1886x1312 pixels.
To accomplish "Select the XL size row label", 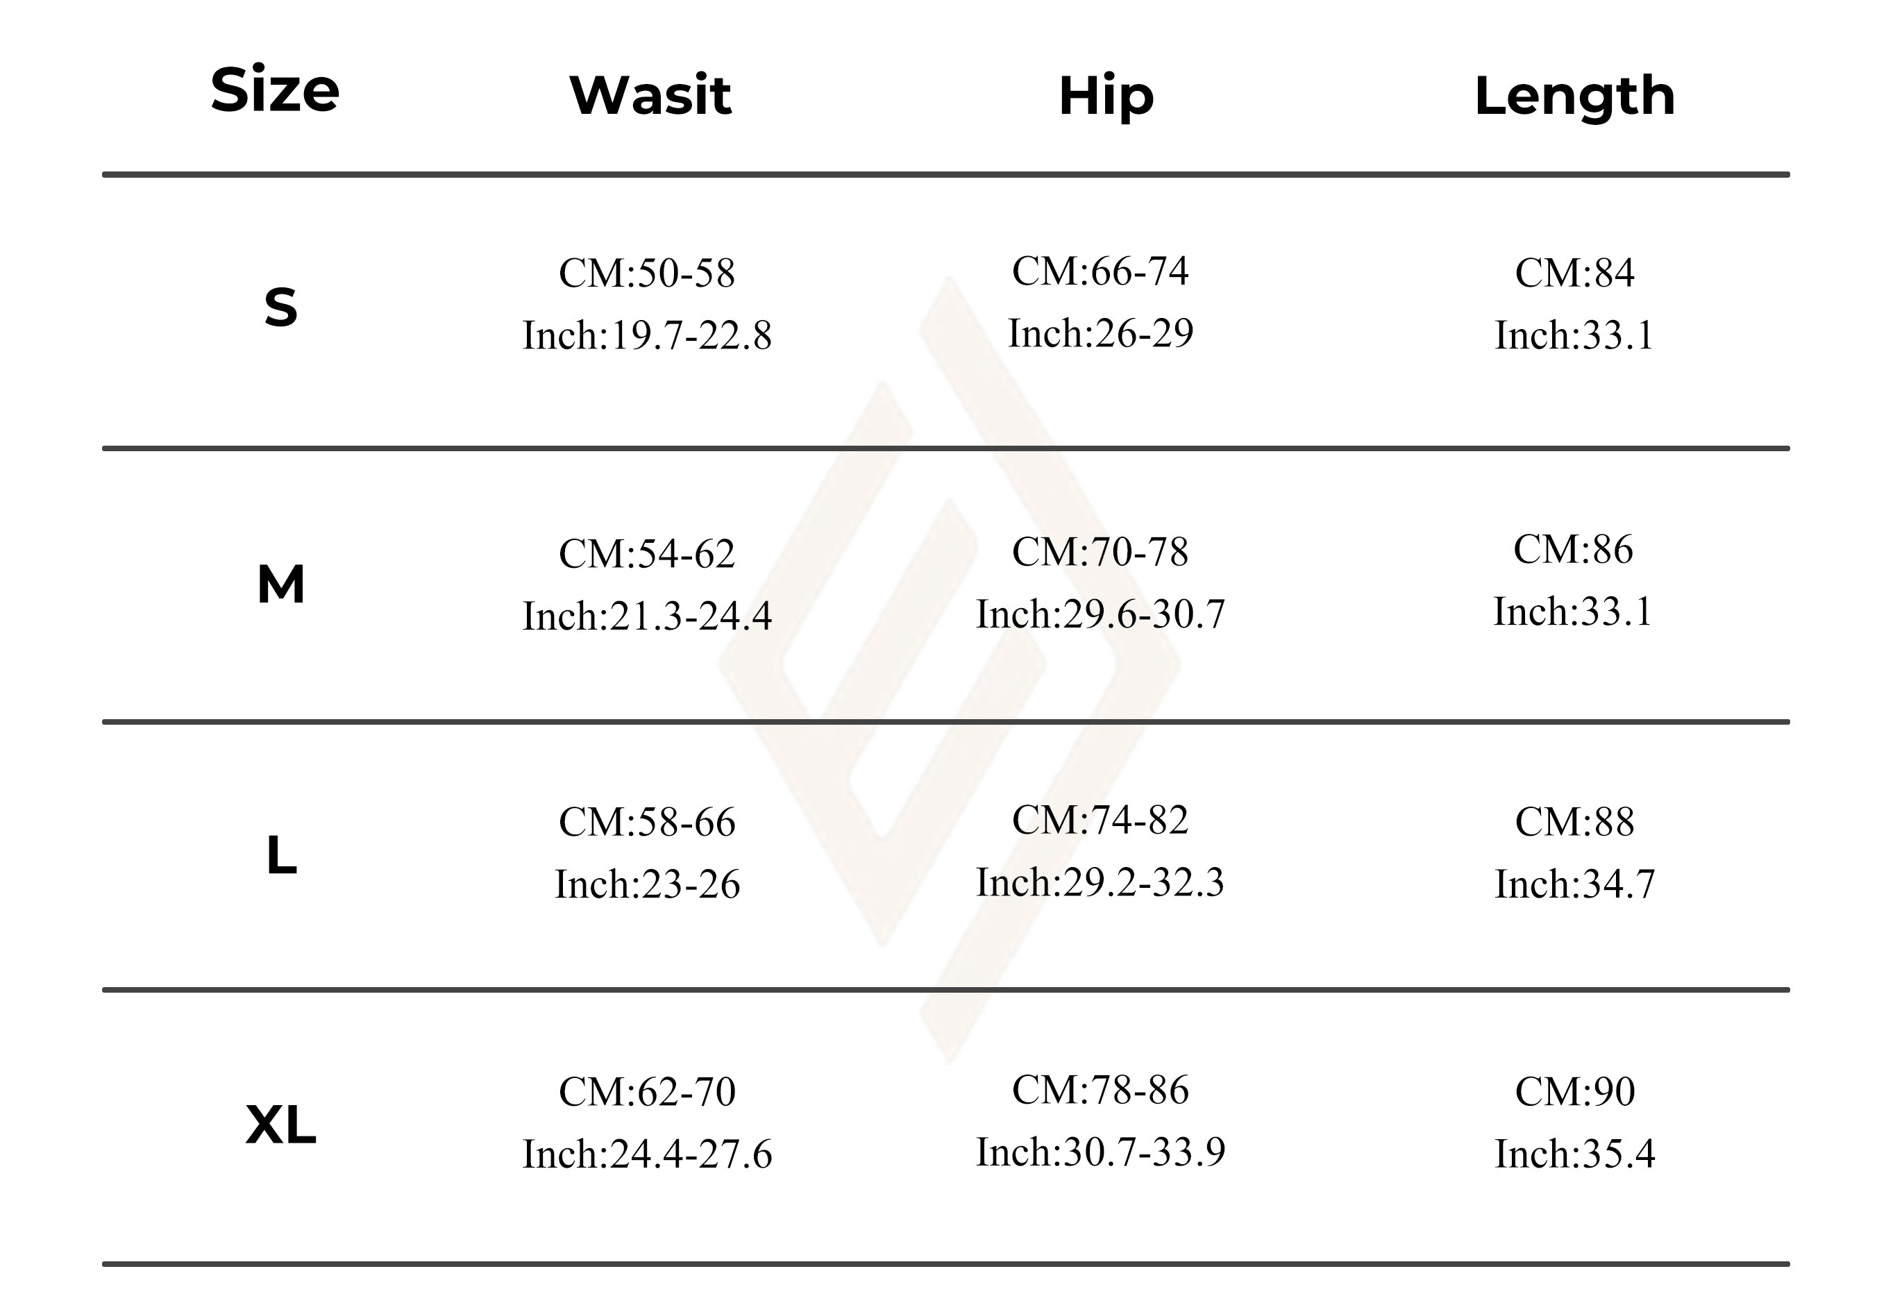I will (x=280, y=1124).
